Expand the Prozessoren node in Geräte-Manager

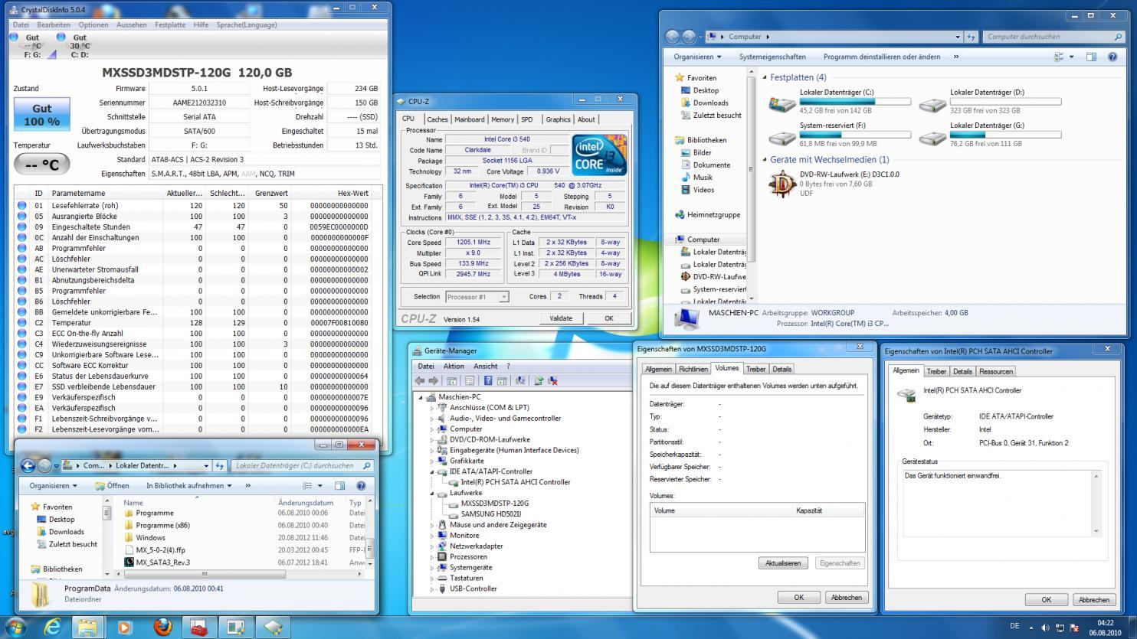(x=432, y=557)
